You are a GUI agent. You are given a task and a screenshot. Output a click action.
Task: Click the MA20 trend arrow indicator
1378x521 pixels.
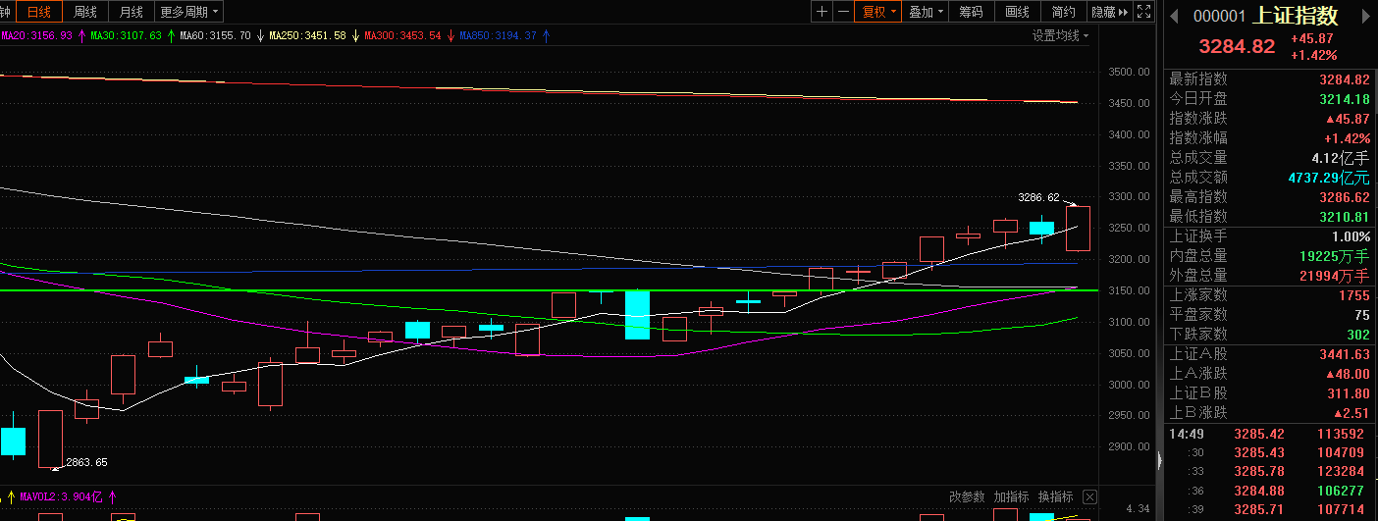pos(81,36)
